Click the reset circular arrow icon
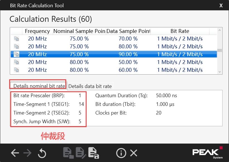 42,153
